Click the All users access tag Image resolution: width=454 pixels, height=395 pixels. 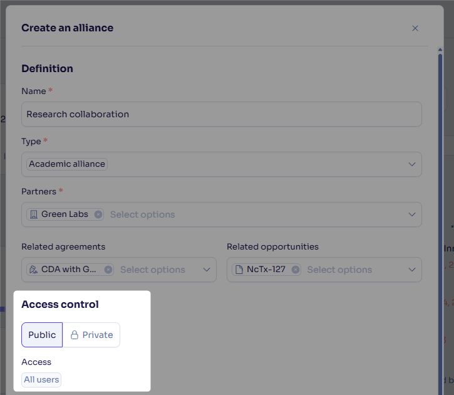pos(41,380)
